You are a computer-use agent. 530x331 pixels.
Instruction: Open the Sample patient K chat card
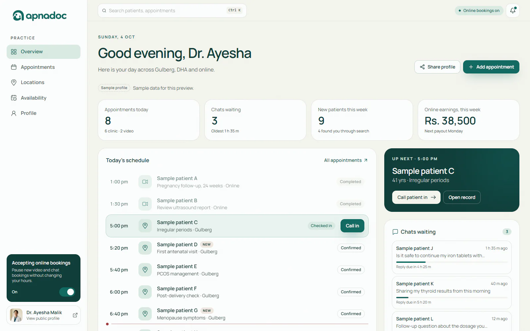[452, 293]
